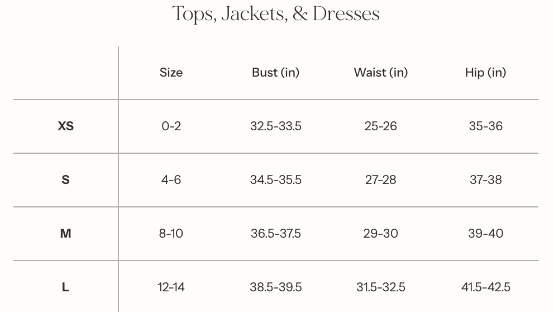
Task: Click the Hip (in) column header
Action: pos(485,72)
